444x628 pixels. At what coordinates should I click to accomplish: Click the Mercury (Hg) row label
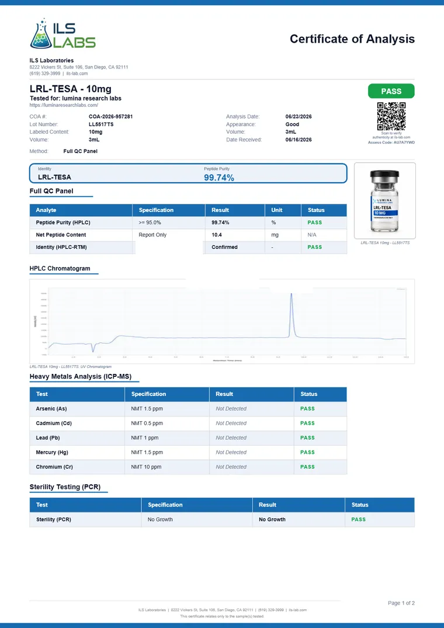pyautogui.click(x=52, y=452)
